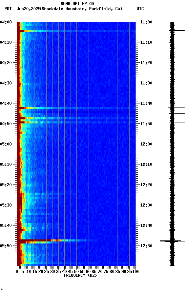Image resolution: width=187 pixels, height=293 pixels.
Task: Click the title text 'SMNB DP1 BP 40'
Action: click(x=77, y=3)
